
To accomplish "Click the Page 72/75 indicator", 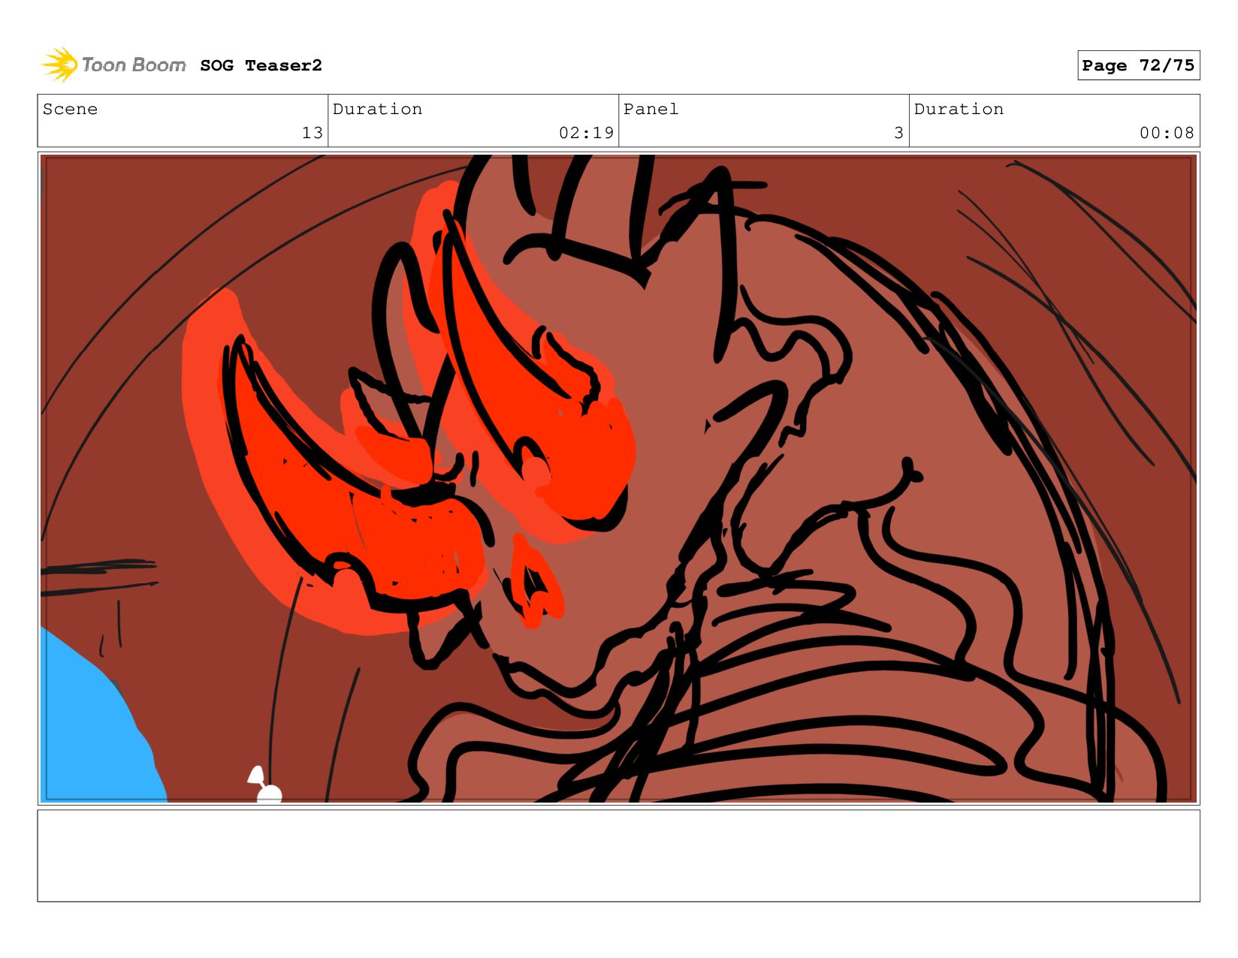I will click(1138, 65).
